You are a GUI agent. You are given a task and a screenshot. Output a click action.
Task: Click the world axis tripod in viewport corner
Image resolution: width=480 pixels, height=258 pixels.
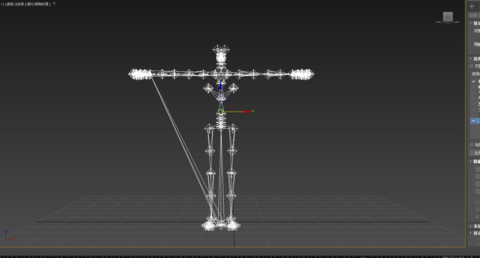coord(9,235)
